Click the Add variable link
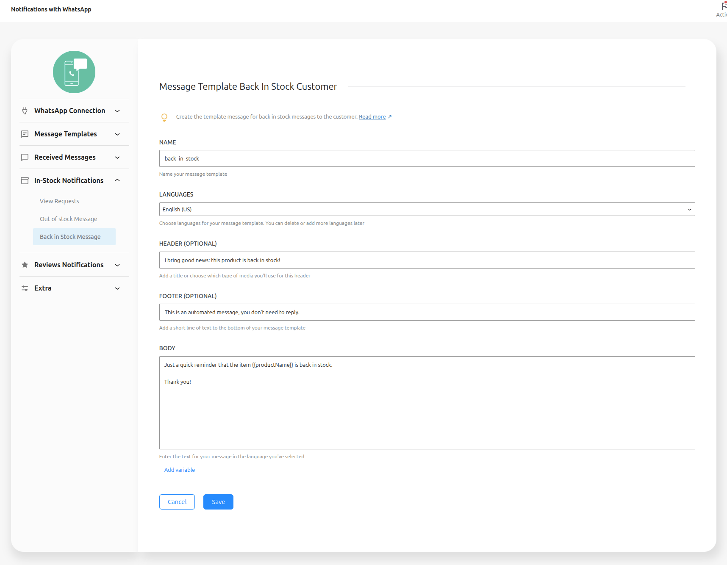This screenshot has width=727, height=565. pyautogui.click(x=180, y=470)
